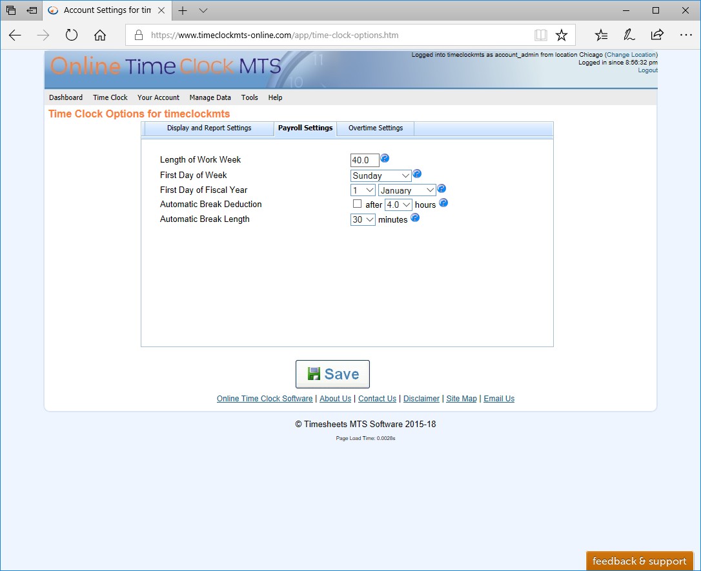
Task: Toggle reading view icon in address bar
Action: click(540, 35)
